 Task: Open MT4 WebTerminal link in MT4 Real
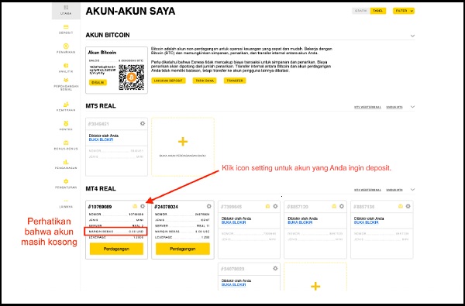pyautogui.click(x=367, y=190)
